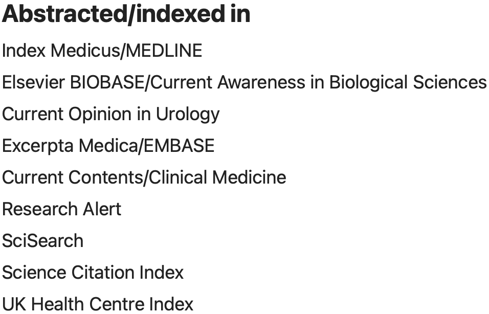
Task: Click the word Urology
Action: [x=188, y=115]
